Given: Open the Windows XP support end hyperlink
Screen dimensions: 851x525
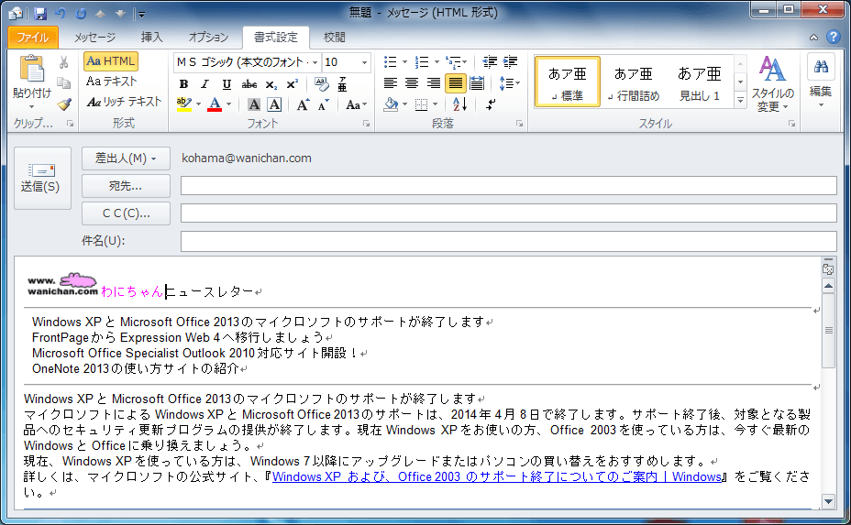Looking at the screenshot, I should 497,476.
